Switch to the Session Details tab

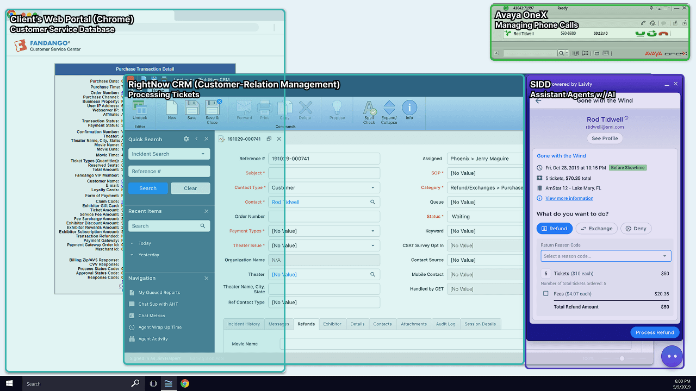pos(480,324)
